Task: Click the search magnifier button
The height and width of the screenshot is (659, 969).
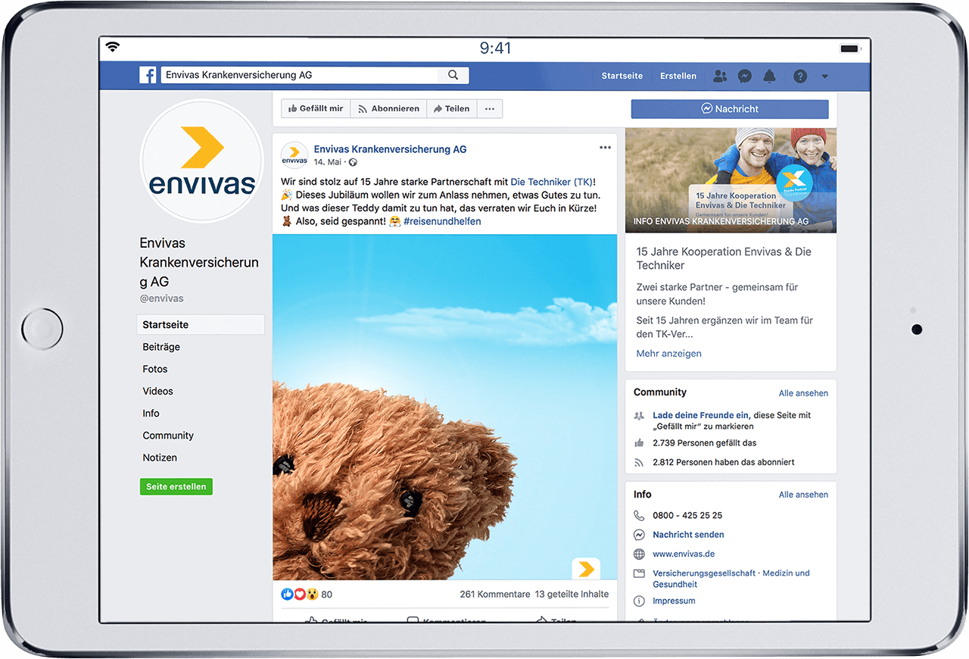Action: click(453, 75)
